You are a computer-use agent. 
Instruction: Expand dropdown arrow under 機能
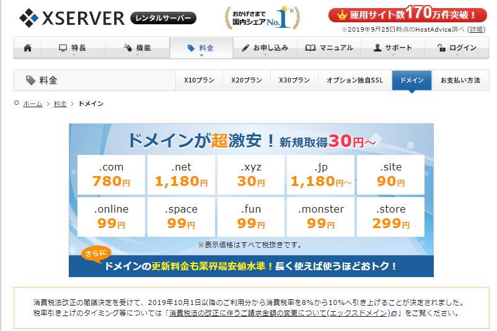tap(138, 55)
